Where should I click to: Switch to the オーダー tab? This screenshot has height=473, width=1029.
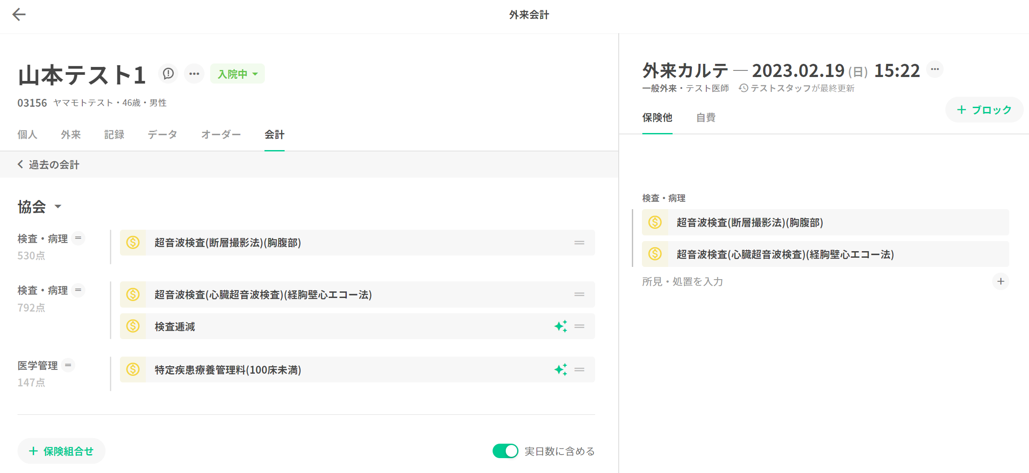(x=221, y=135)
